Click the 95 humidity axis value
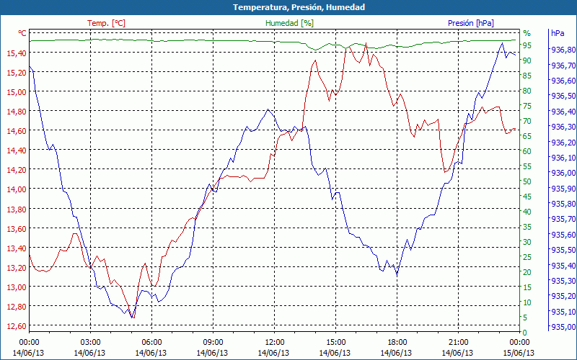 pyautogui.click(x=527, y=45)
